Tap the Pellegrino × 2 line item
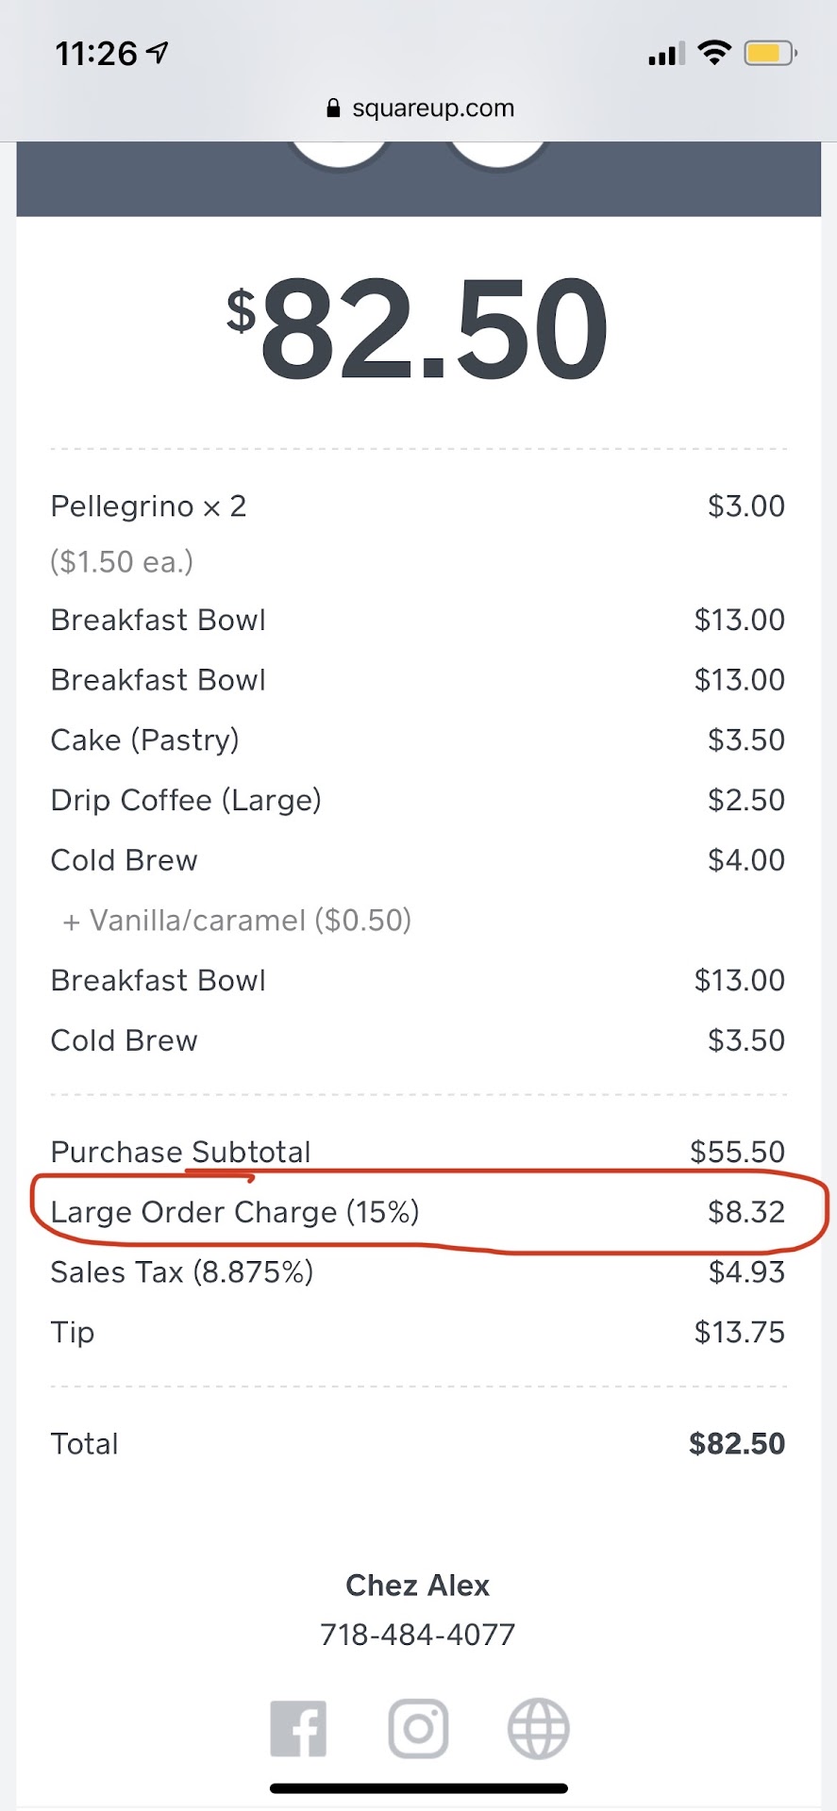This screenshot has height=1811, width=837. [x=148, y=507]
